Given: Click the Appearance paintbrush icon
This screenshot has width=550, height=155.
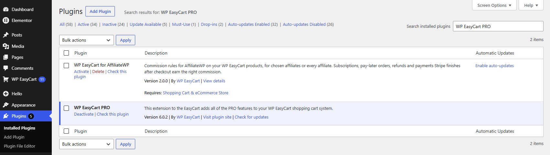Looking at the screenshot, I should point(5,105).
